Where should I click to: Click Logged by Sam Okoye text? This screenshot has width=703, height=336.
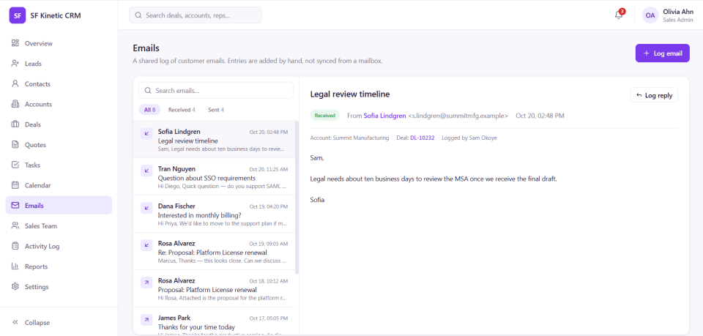pos(469,138)
